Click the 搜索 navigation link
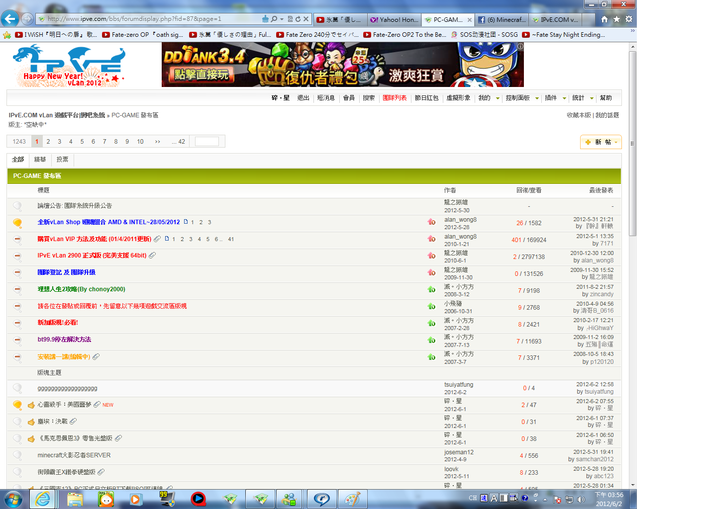Image resolution: width=706 pixels, height=509 pixels. click(369, 98)
